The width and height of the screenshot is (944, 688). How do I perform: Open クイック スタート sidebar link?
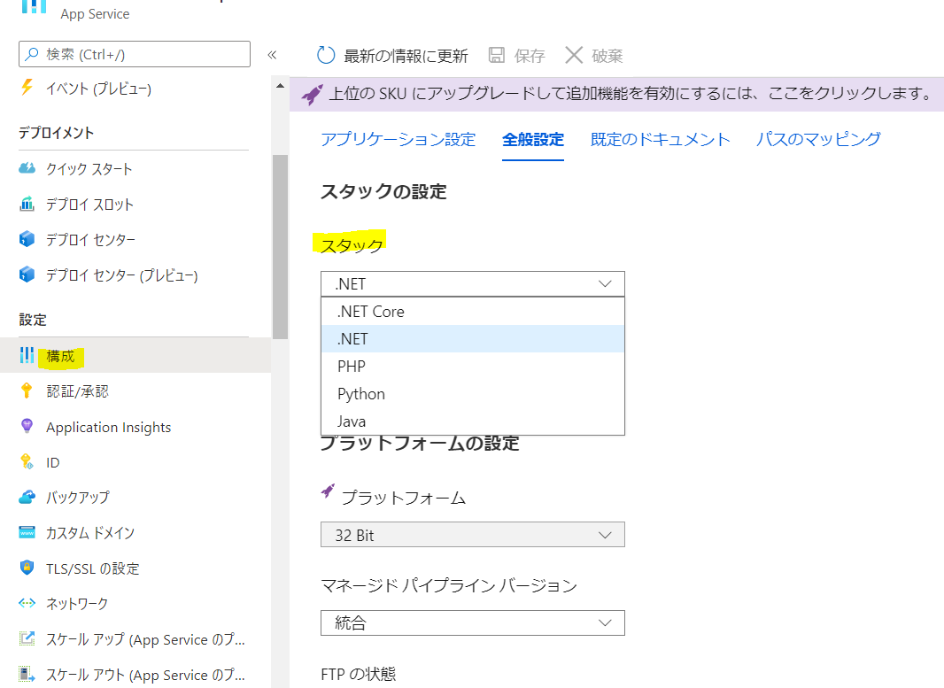[89, 168]
